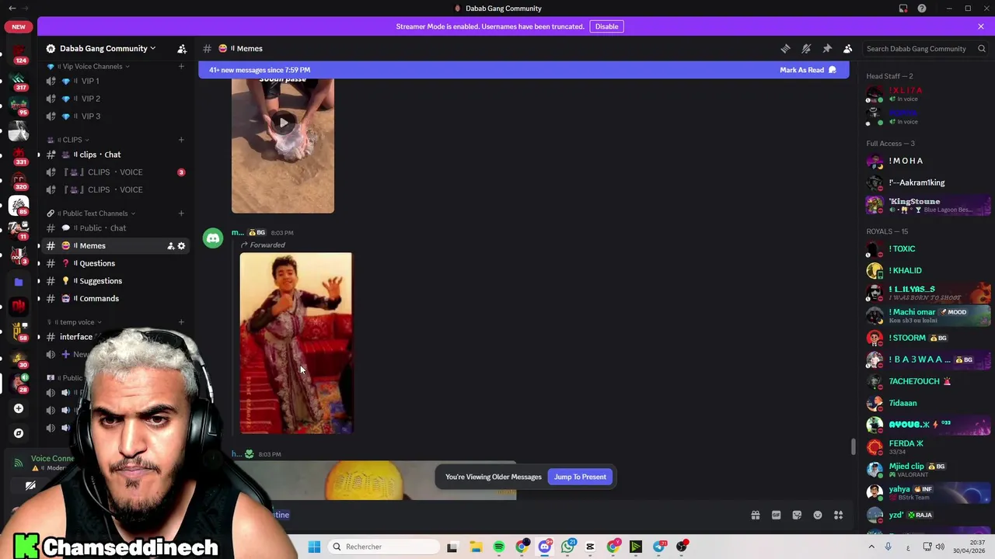Open the inbox icon in title bar
Screen dimensions: 995x559
coord(903,9)
